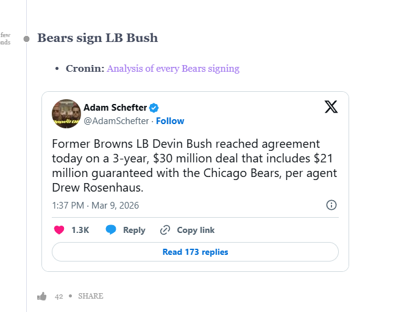Screen dimensions: 404x312
Task: Click the "Read 173 replies" button
Action: click(x=195, y=252)
